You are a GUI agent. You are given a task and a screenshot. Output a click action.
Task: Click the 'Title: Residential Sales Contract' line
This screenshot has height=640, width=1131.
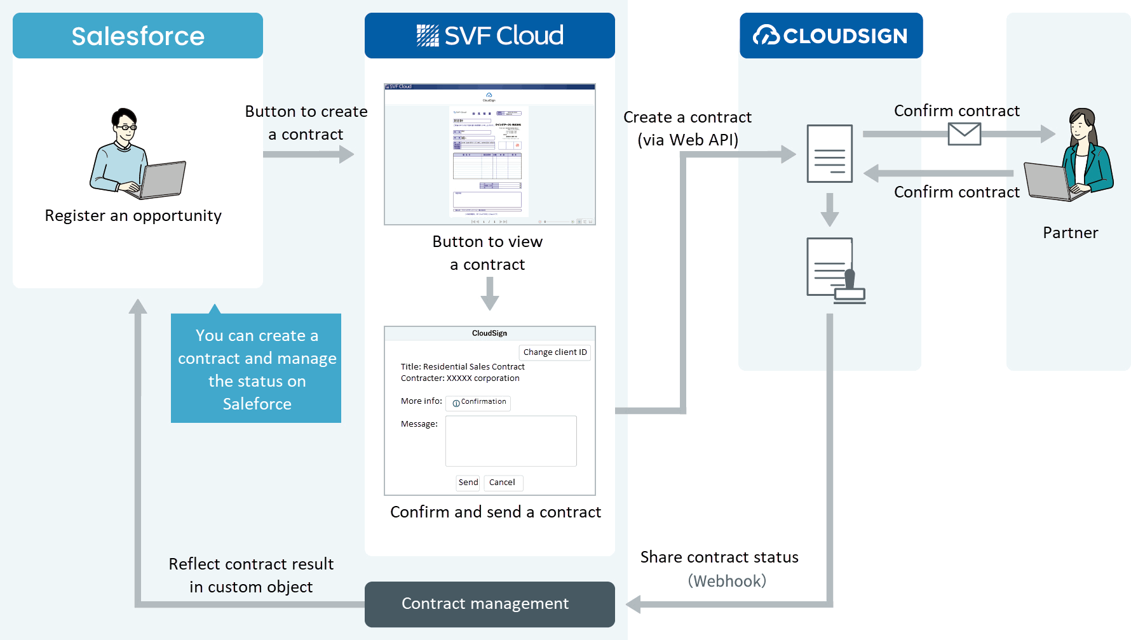pyautogui.click(x=463, y=367)
